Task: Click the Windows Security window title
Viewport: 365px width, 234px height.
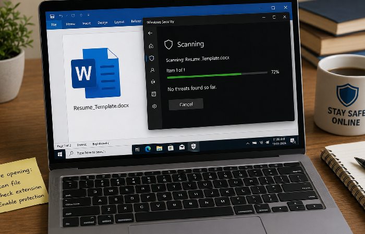Action: (161, 22)
